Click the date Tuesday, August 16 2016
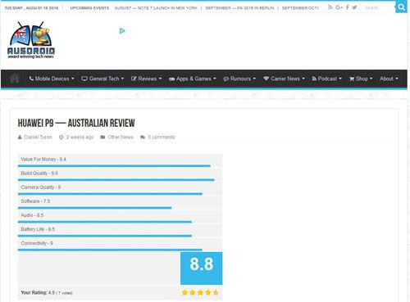Image resolution: width=410 pixels, height=302 pixels. (x=31, y=8)
